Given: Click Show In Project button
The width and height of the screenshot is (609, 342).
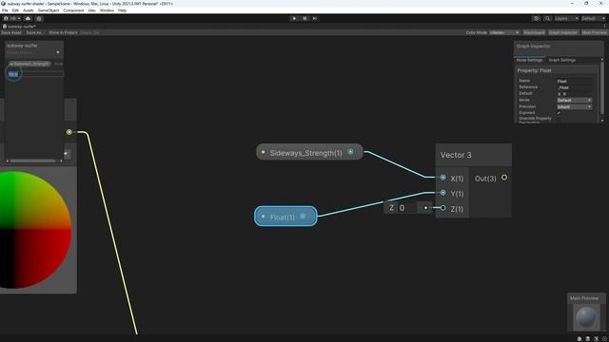Looking at the screenshot, I should [63, 32].
